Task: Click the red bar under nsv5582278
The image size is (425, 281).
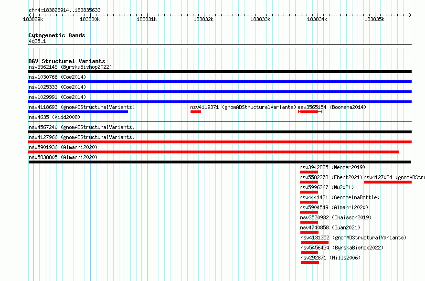Action: (308, 182)
